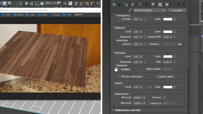
Task: Click Refresh in Corona frame buffer
Action: coord(19,15)
